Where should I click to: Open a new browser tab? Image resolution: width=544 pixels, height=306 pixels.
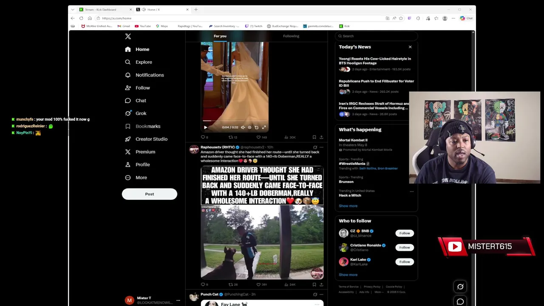[x=196, y=9]
